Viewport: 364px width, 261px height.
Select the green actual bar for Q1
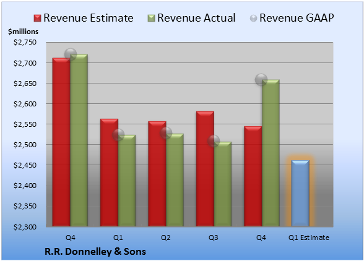pyautogui.click(x=127, y=181)
